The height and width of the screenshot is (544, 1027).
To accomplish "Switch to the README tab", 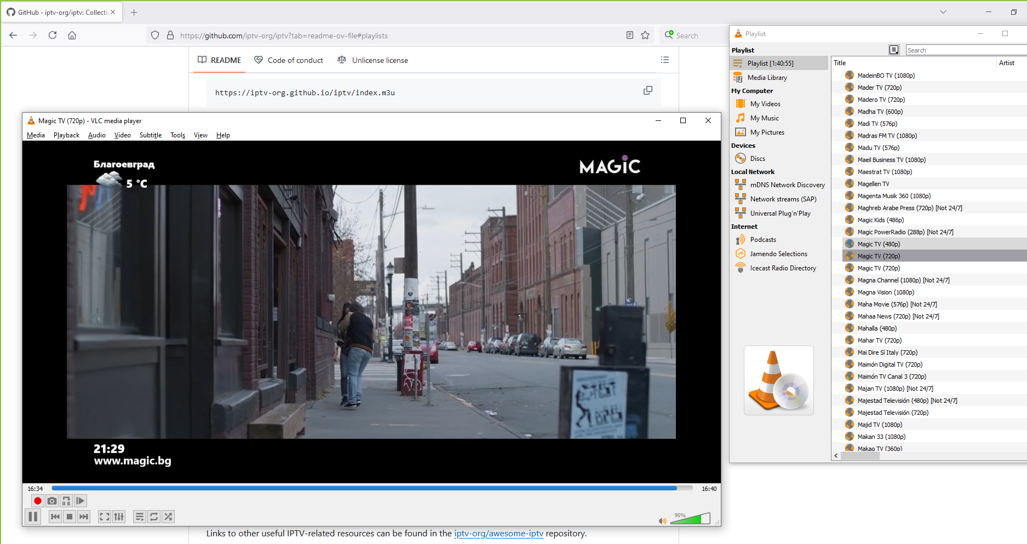I will click(220, 60).
